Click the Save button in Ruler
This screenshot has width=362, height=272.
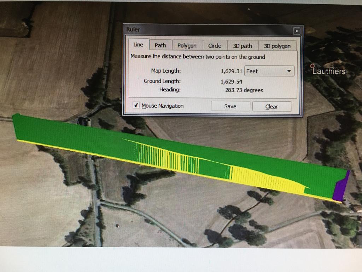pyautogui.click(x=230, y=106)
